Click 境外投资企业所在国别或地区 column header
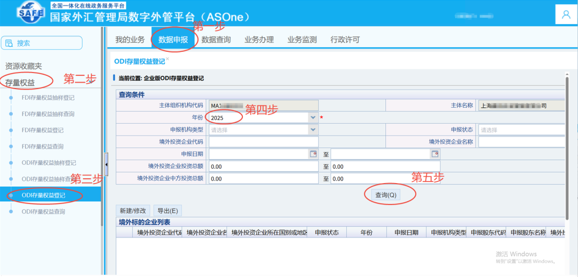578x277 pixels. [267, 233]
